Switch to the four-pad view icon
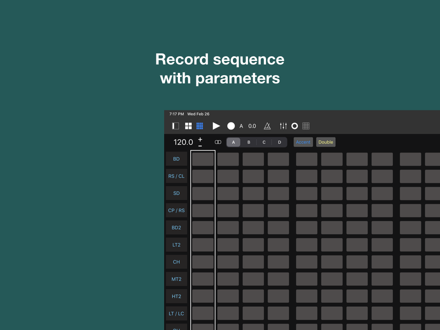Image resolution: width=440 pixels, height=330 pixels. click(x=188, y=126)
